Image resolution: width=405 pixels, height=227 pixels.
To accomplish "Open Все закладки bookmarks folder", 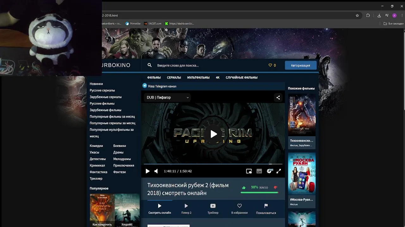I will (393, 23).
